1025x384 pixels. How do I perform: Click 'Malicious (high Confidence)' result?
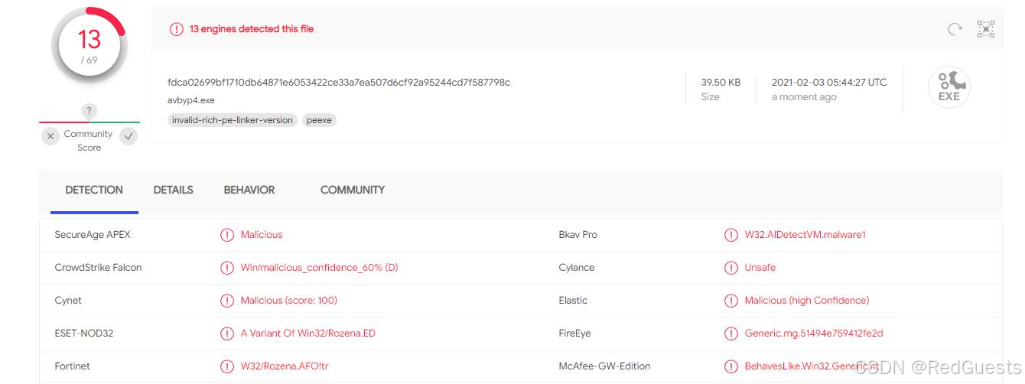click(807, 301)
